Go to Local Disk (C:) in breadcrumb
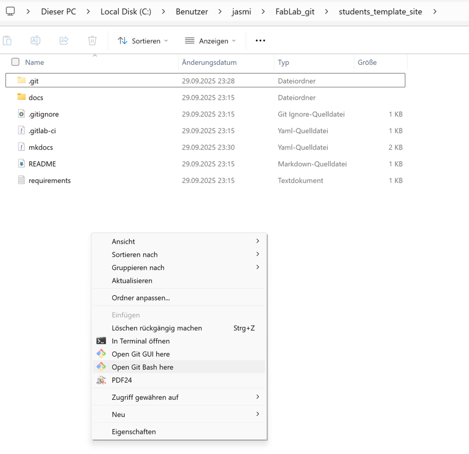This screenshot has height=454, width=469. pyautogui.click(x=126, y=12)
